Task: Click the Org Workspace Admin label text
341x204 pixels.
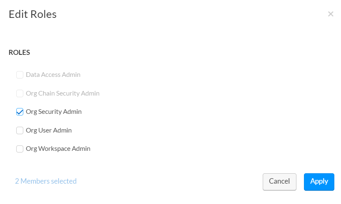Action: click(58, 149)
